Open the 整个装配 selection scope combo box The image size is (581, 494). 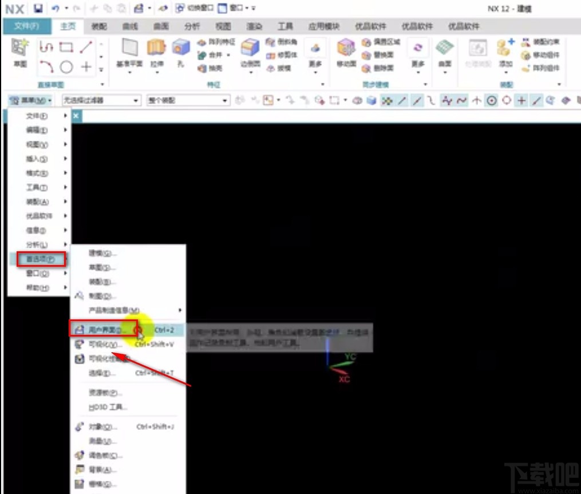pyautogui.click(x=188, y=100)
